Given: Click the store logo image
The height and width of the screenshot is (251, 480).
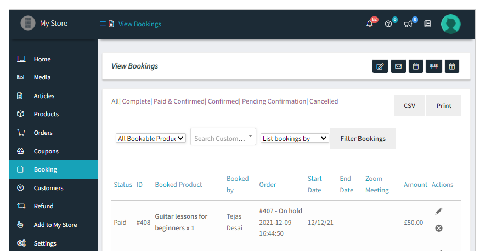Looking at the screenshot, I should click(x=28, y=23).
